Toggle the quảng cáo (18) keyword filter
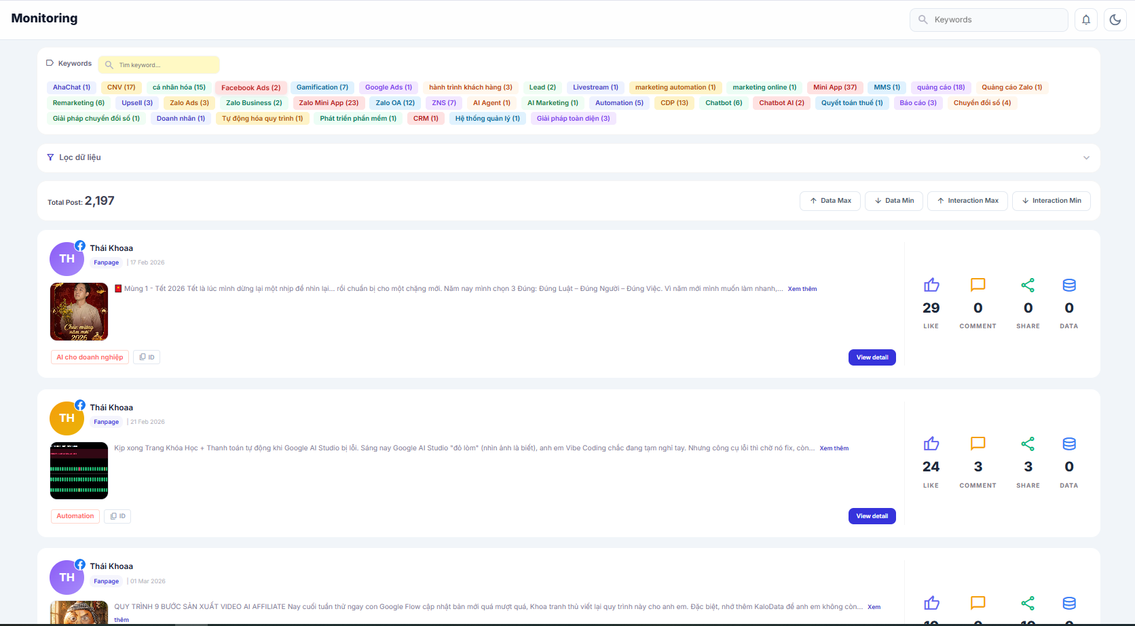This screenshot has width=1135, height=626. (940, 87)
